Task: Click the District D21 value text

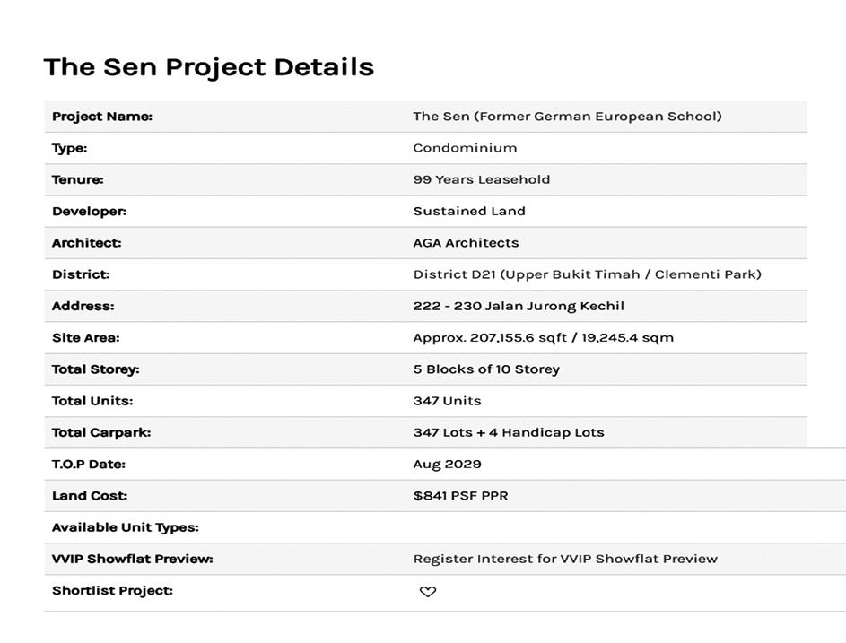Action: tap(587, 274)
